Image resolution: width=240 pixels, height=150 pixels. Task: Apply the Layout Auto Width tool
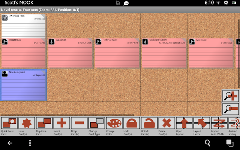pyautogui.click(x=219, y=123)
